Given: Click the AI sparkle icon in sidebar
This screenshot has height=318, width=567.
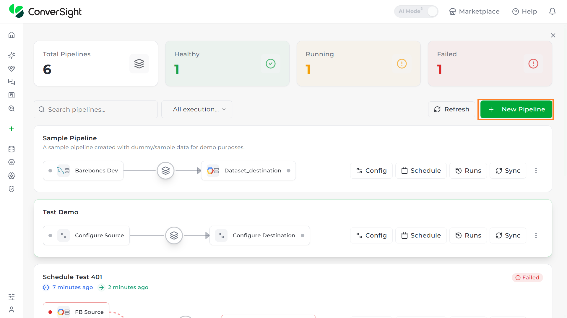Looking at the screenshot, I should (x=12, y=55).
